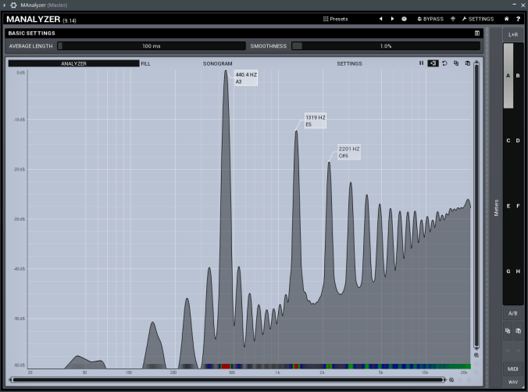Switch to the SONOGRAM tab

click(x=217, y=63)
